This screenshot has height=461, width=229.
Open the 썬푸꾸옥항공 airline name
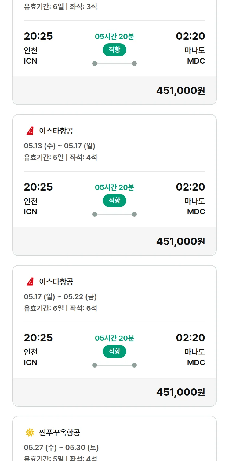point(60,432)
